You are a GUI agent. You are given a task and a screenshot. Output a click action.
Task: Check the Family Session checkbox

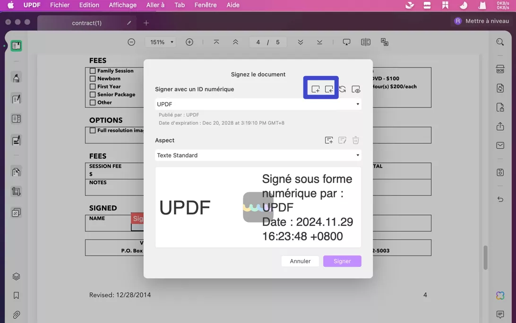[93, 71]
